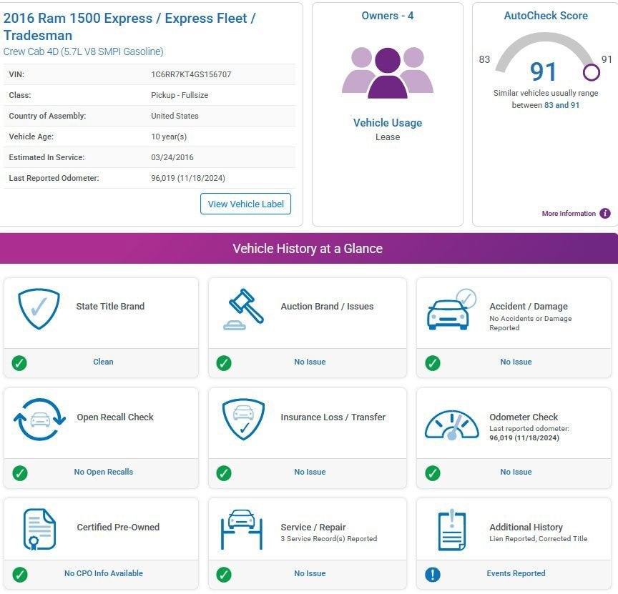Click the Open Recall Check icon
Viewport: 618px width, 594px height.
point(39,419)
